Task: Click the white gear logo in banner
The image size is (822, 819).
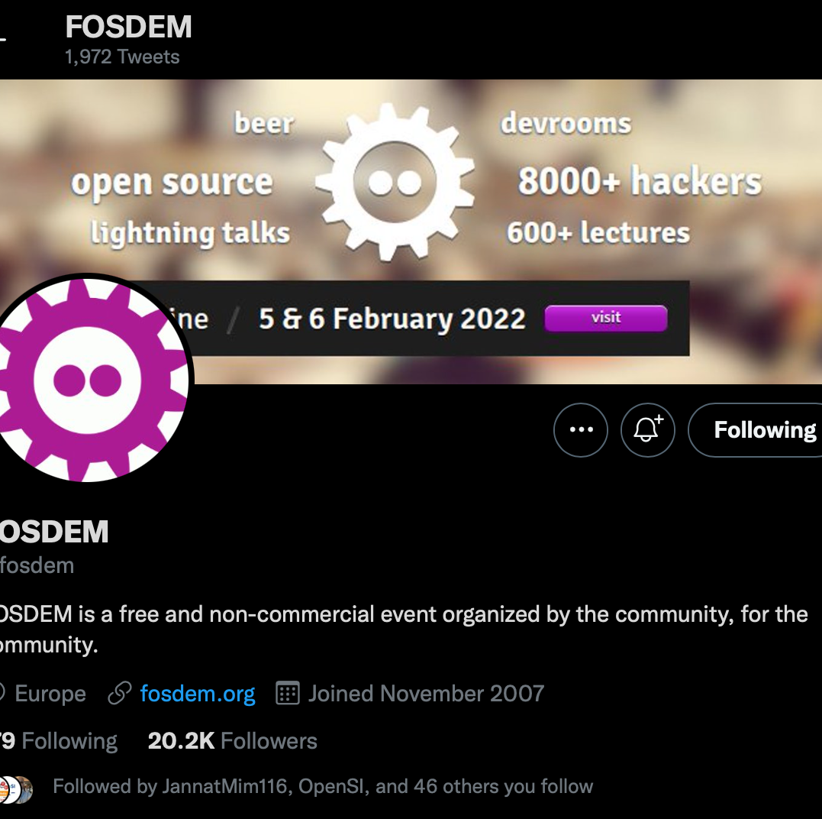Action: [x=395, y=182]
